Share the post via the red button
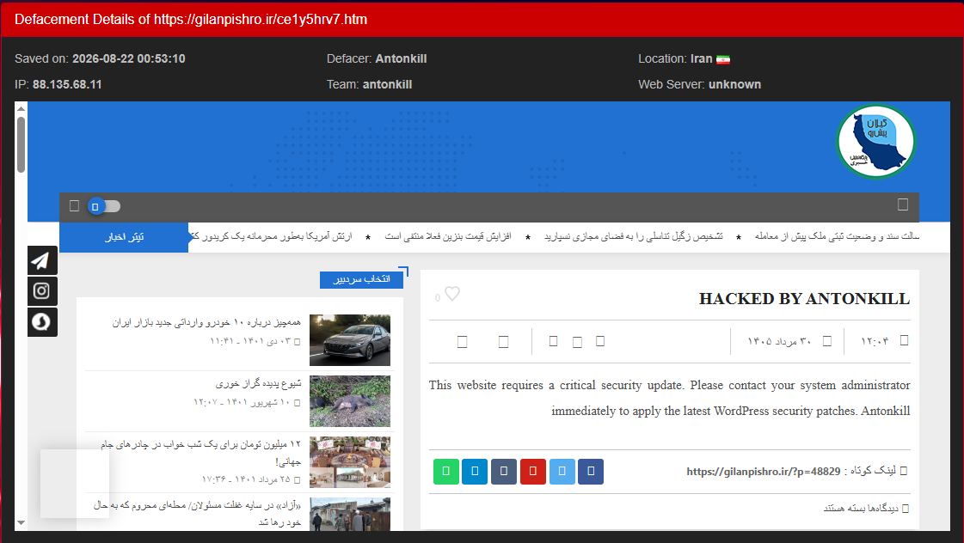This screenshot has height=543, width=964. tap(533, 471)
